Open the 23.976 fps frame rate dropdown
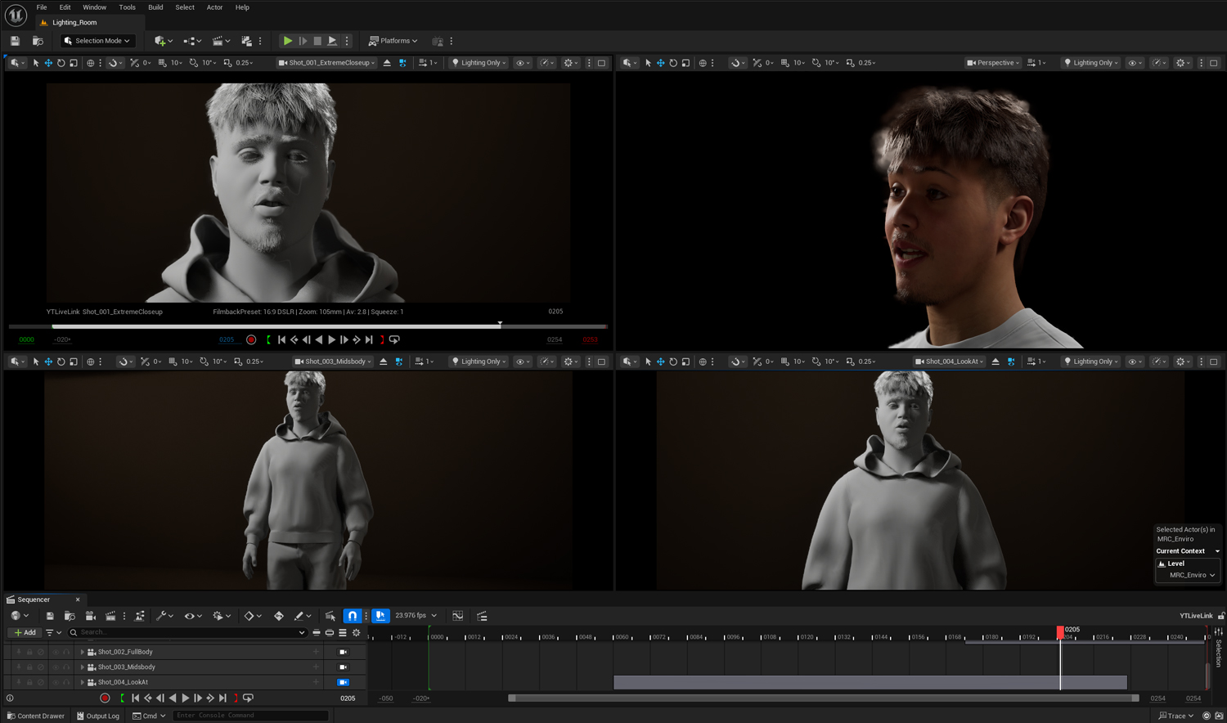Viewport: 1227px width, 723px height. click(x=416, y=616)
